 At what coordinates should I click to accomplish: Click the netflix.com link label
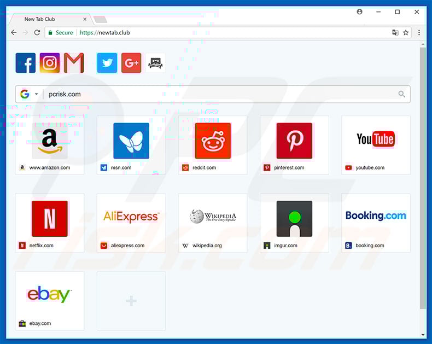[x=42, y=246]
